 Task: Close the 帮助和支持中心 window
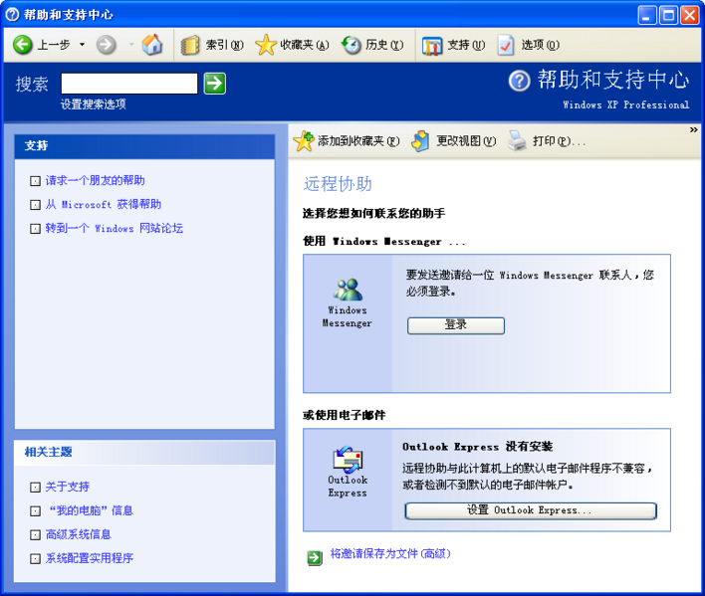pos(689,15)
